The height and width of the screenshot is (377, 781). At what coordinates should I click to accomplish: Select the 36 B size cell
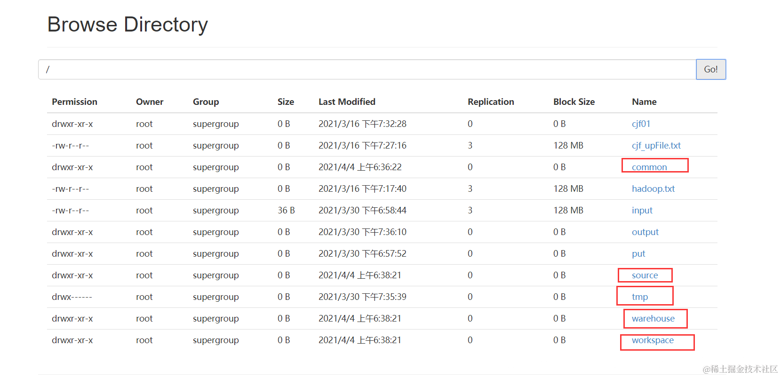click(286, 210)
